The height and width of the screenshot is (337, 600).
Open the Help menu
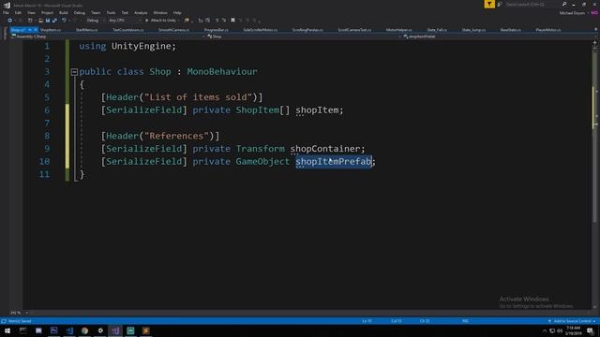click(x=177, y=12)
